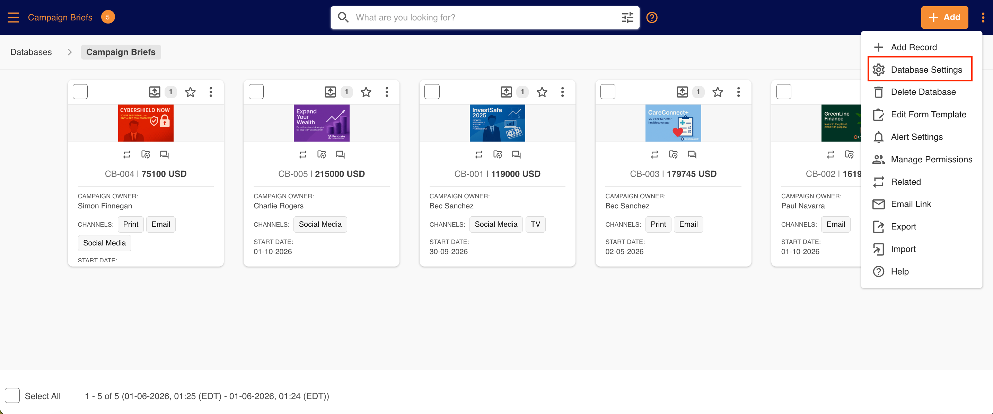Viewport: 993px width, 414px height.
Task: Focus the 'What are you looking for?' search field
Action: pos(485,17)
